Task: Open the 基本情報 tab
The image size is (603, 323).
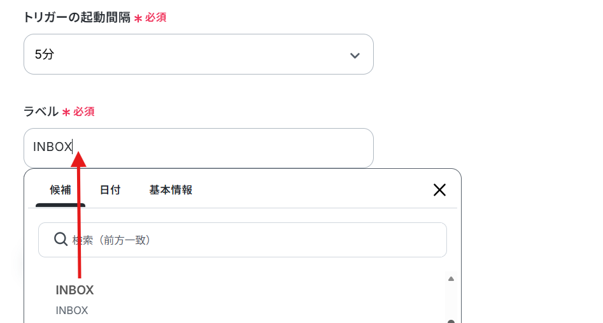Action: (171, 190)
